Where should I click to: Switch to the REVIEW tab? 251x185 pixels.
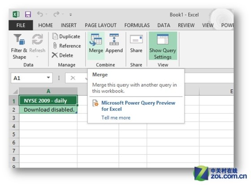tap(186, 25)
